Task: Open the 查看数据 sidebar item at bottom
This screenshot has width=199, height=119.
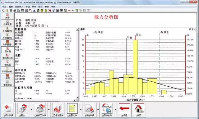Action: coord(7,83)
